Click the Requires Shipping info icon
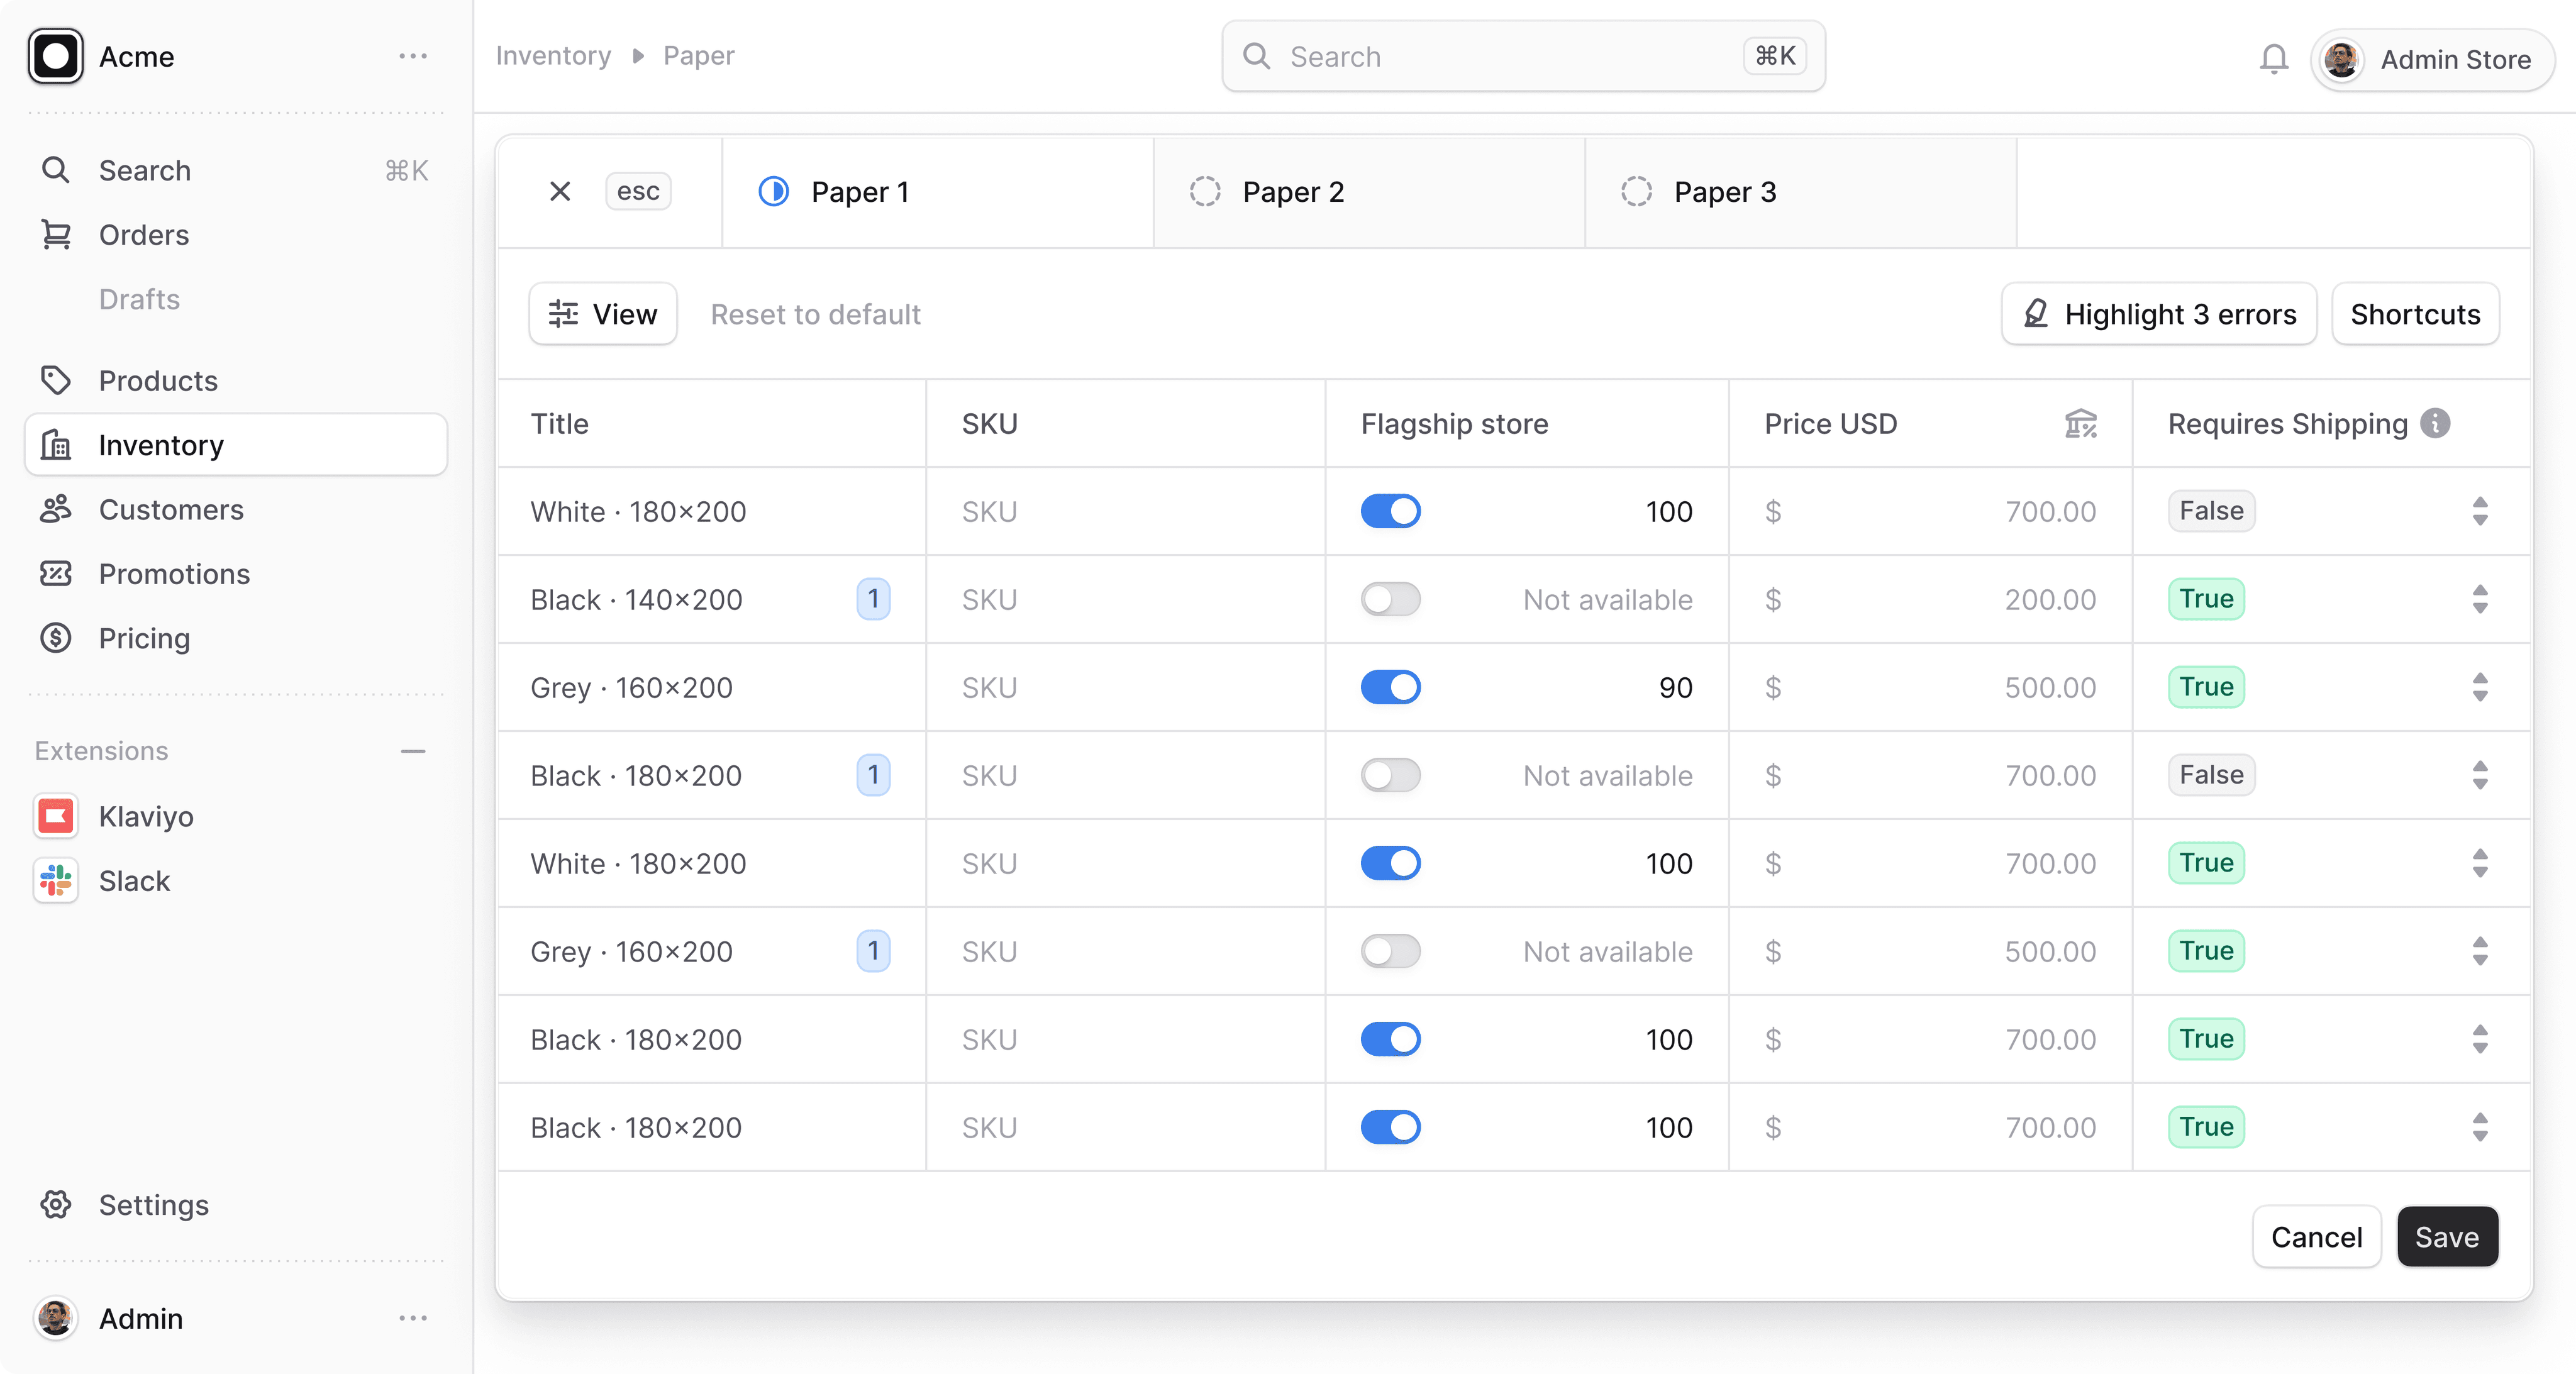Image resolution: width=2576 pixels, height=1374 pixels. pyautogui.click(x=2435, y=424)
